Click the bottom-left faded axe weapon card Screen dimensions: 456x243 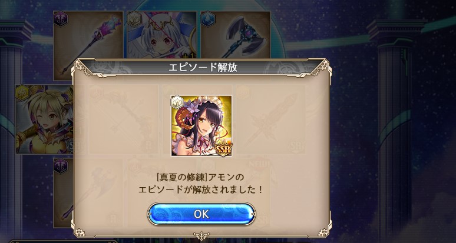63,193
